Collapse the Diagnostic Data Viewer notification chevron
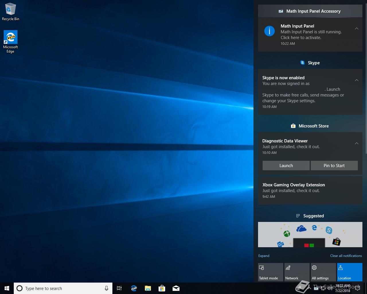Image resolution: width=367 pixels, height=294 pixels. [x=357, y=143]
